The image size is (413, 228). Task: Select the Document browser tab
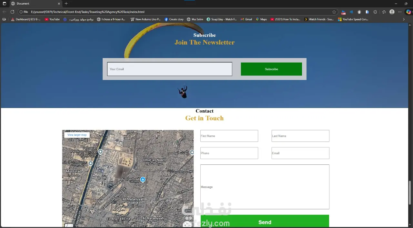coord(35,4)
